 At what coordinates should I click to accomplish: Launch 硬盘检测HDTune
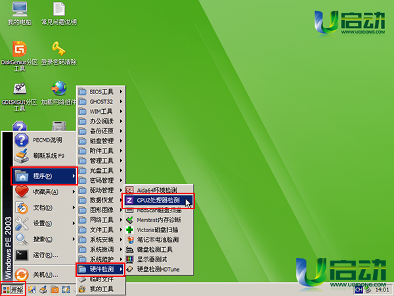[159, 269]
